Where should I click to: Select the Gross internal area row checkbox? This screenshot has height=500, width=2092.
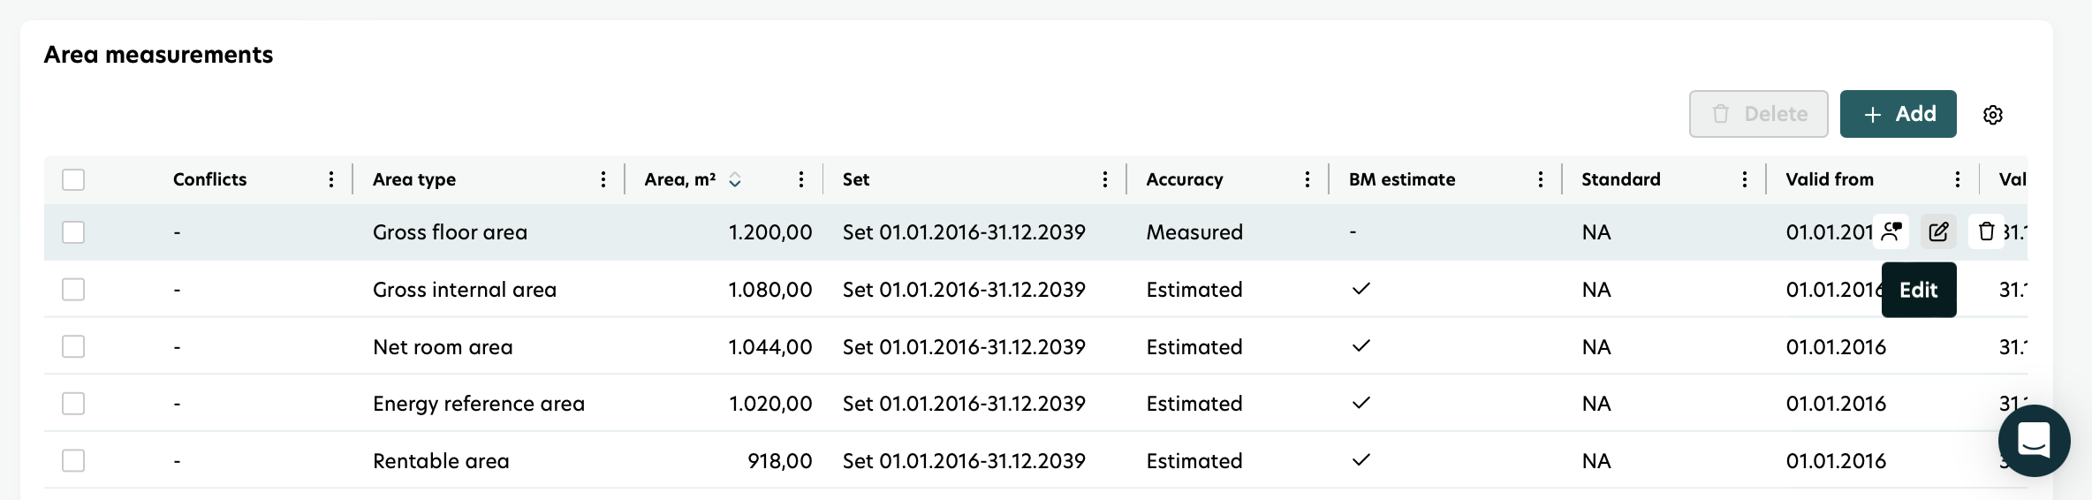coord(73,289)
